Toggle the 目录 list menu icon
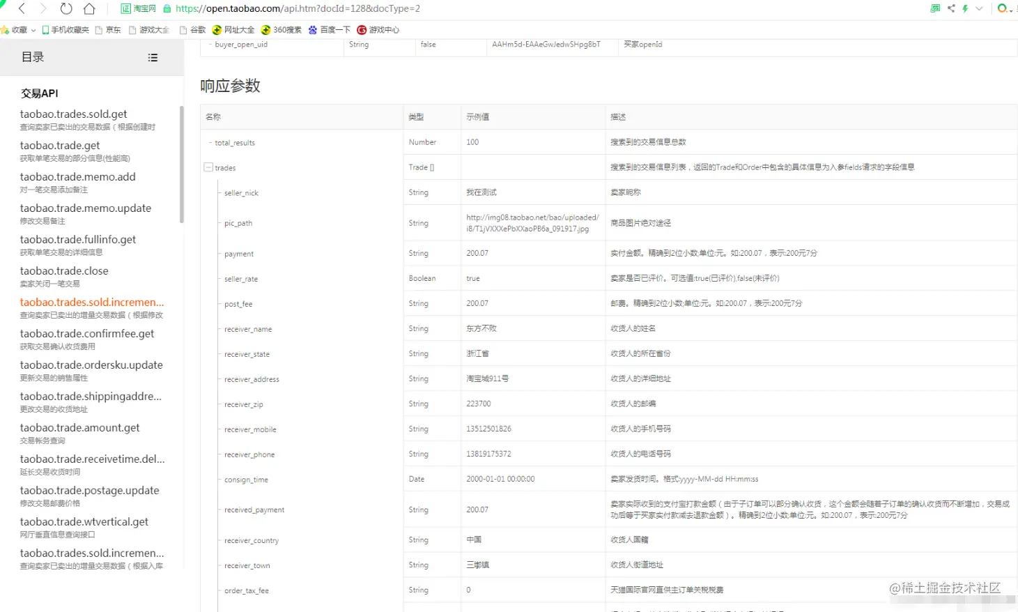 pos(153,58)
